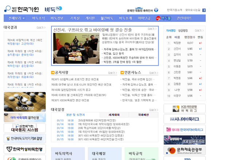
Task: Open news item 박진솔, 입신 등극
Action: click(x=114, y=53)
